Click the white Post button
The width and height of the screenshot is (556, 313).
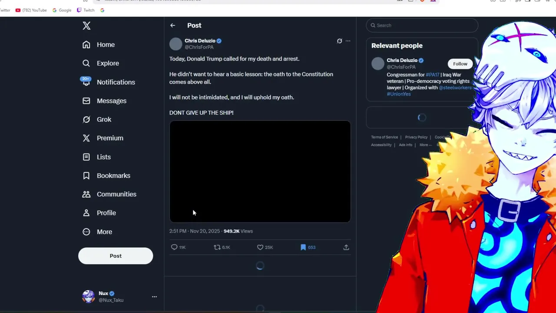pyautogui.click(x=116, y=256)
